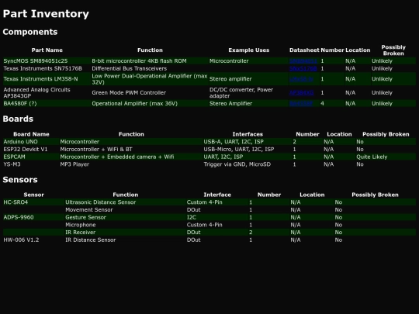Open the datasheet link for Texas Instruments SN75176B
Screen dimensions: 419x314
(303, 69)
